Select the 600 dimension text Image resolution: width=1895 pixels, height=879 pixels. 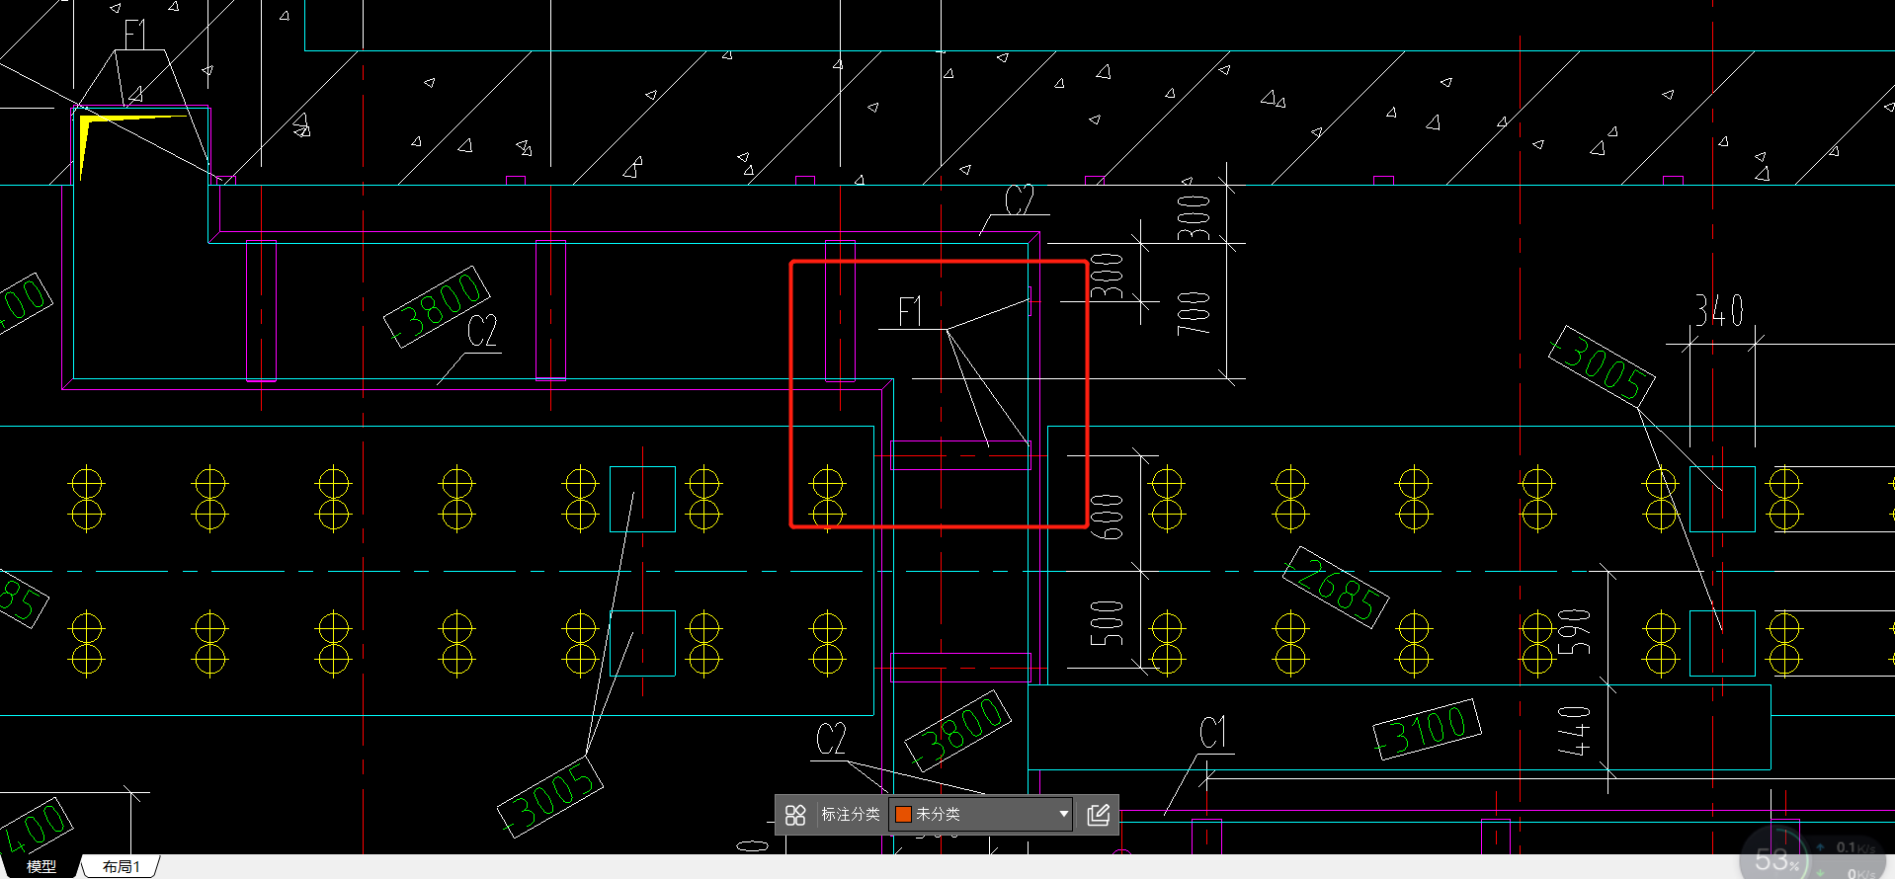click(1108, 517)
